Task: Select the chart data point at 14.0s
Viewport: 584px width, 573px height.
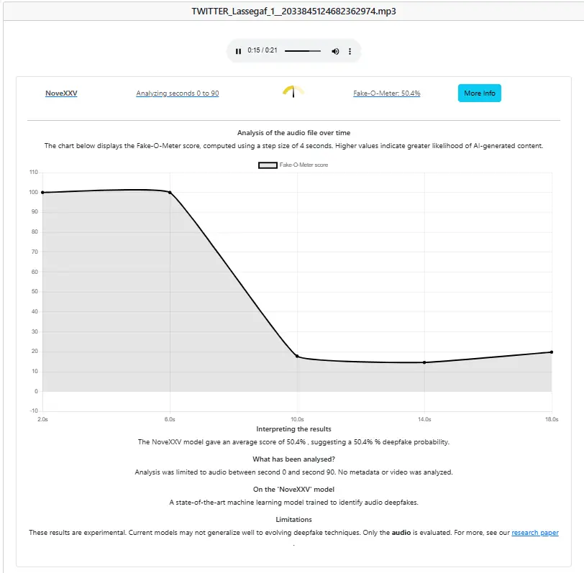Action: click(424, 362)
